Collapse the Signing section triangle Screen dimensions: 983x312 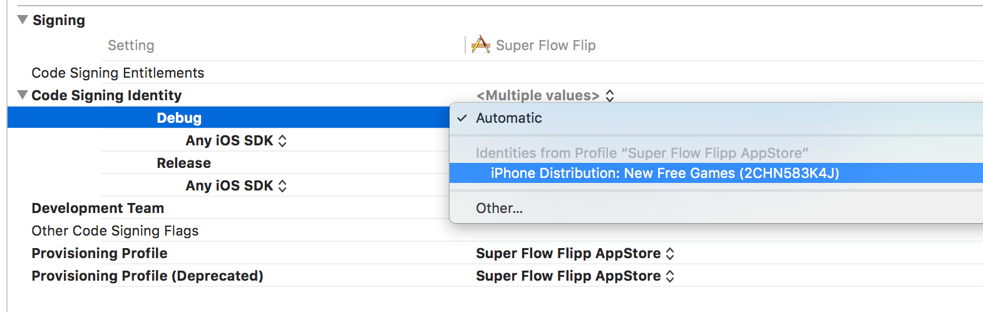point(23,20)
